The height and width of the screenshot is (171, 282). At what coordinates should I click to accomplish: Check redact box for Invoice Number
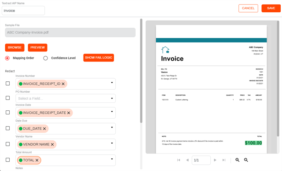pyautogui.click(x=8, y=84)
